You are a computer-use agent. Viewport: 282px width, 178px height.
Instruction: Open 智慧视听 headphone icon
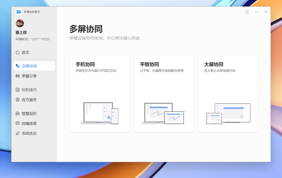(18, 113)
